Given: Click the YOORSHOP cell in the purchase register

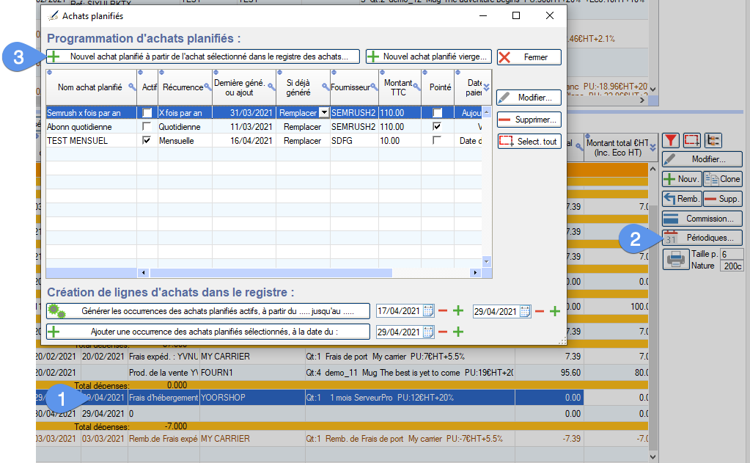Looking at the screenshot, I should pos(252,398).
